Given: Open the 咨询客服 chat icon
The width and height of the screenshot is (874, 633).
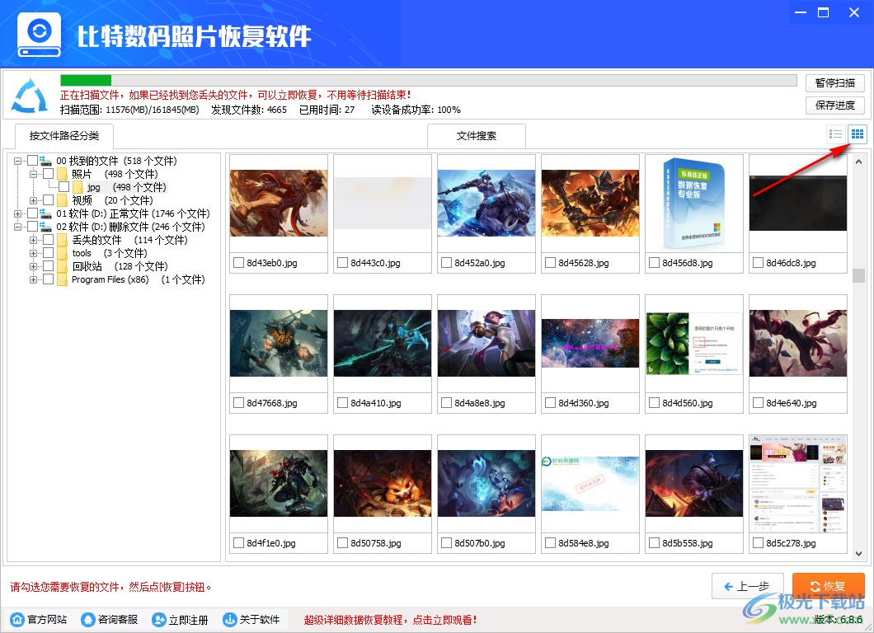Looking at the screenshot, I should [x=87, y=619].
